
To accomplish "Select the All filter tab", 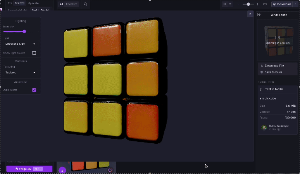I will pos(61,4).
